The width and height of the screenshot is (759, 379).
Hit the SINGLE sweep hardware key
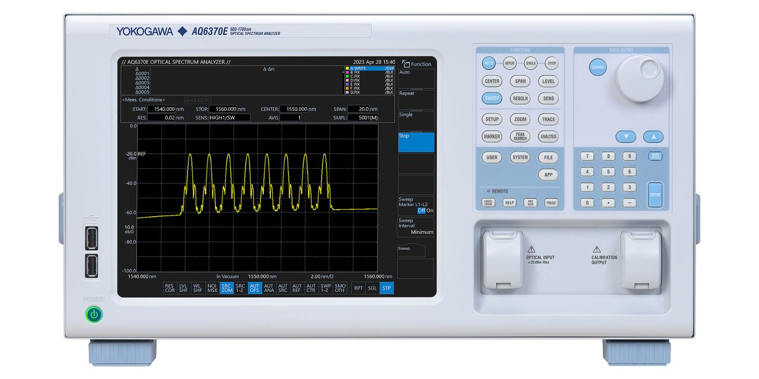[531, 63]
